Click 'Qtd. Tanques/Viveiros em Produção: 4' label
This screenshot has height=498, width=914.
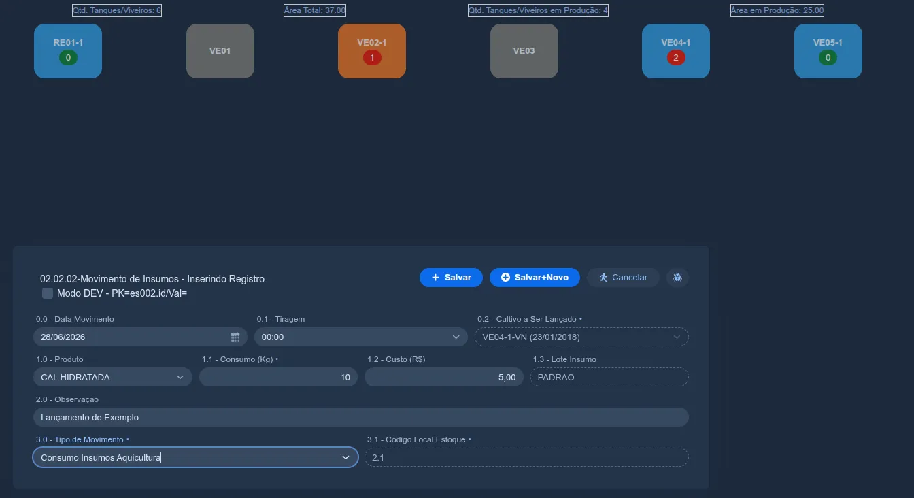[x=538, y=11]
